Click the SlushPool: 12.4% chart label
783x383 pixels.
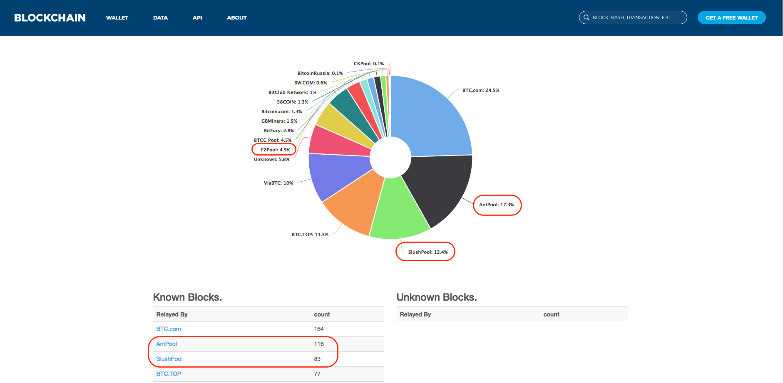point(428,252)
